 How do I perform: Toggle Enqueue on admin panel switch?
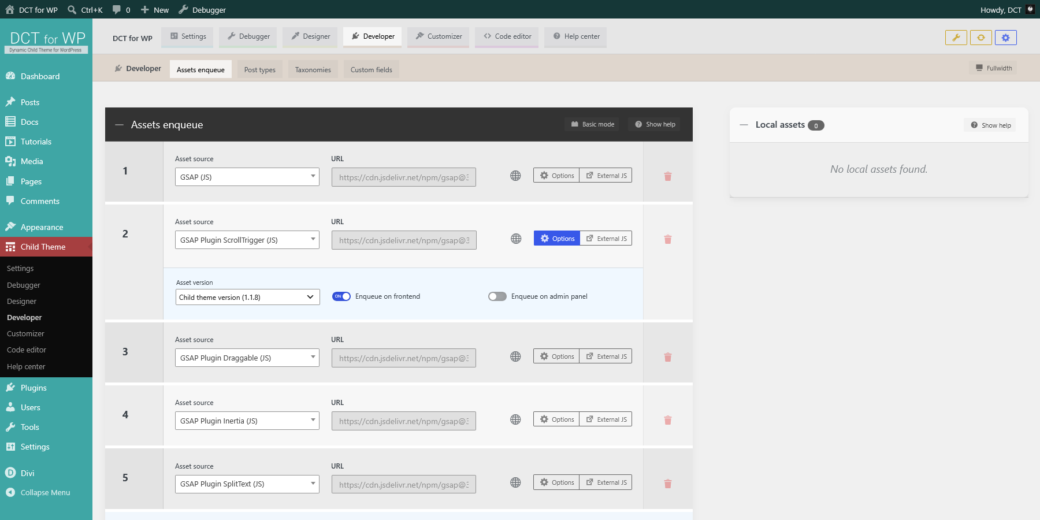(497, 296)
